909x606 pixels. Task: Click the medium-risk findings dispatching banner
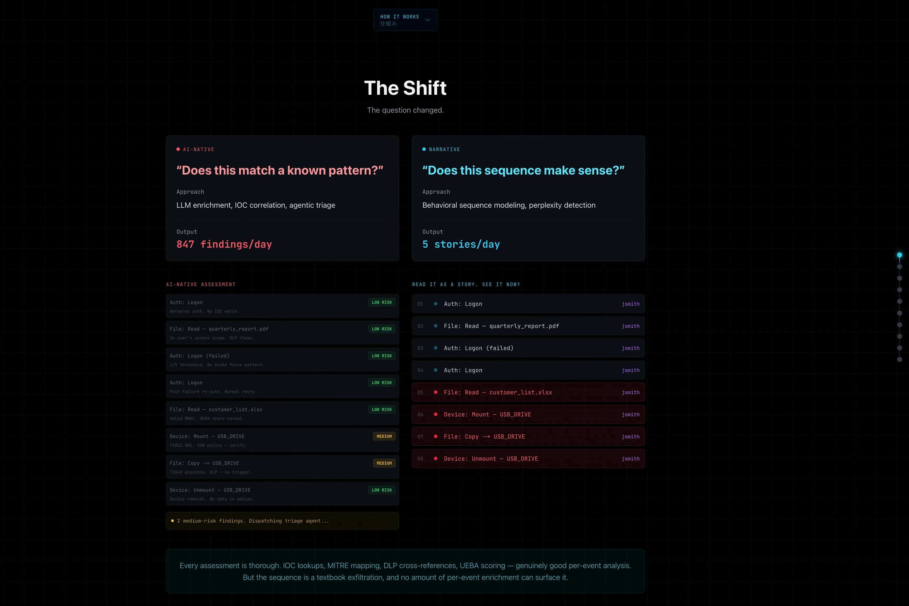pos(283,521)
